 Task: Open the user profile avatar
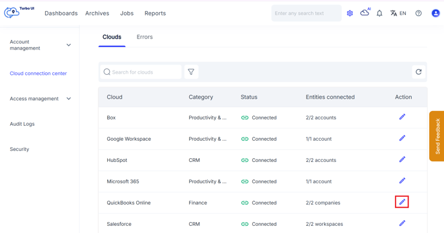click(436, 14)
